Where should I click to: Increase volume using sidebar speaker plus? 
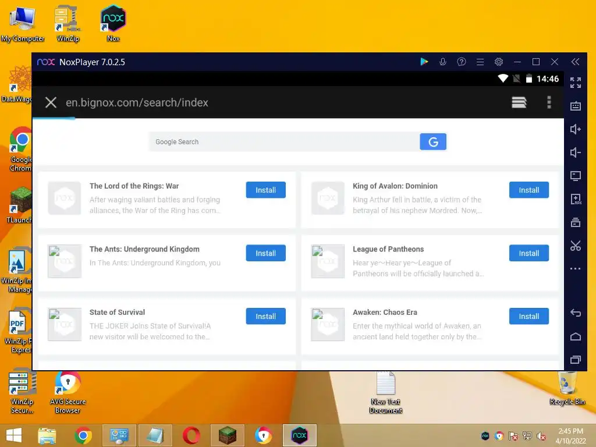tap(576, 129)
